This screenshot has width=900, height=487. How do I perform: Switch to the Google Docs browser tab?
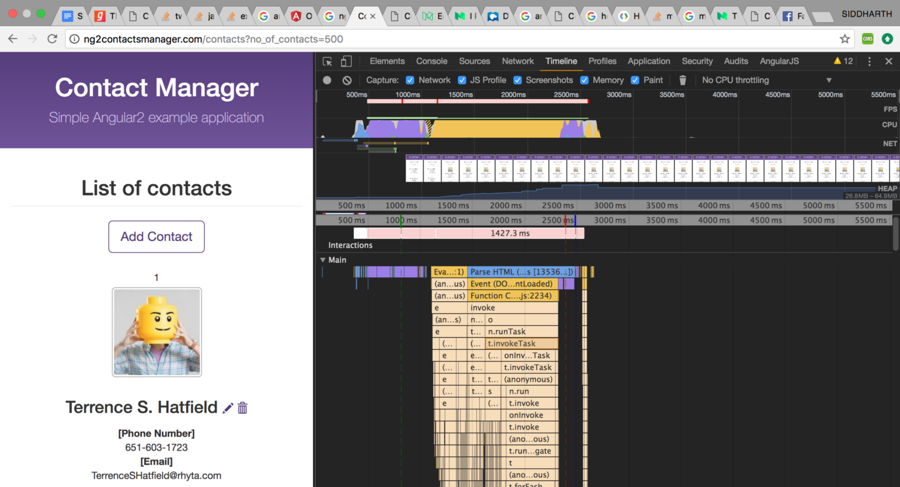click(x=73, y=16)
